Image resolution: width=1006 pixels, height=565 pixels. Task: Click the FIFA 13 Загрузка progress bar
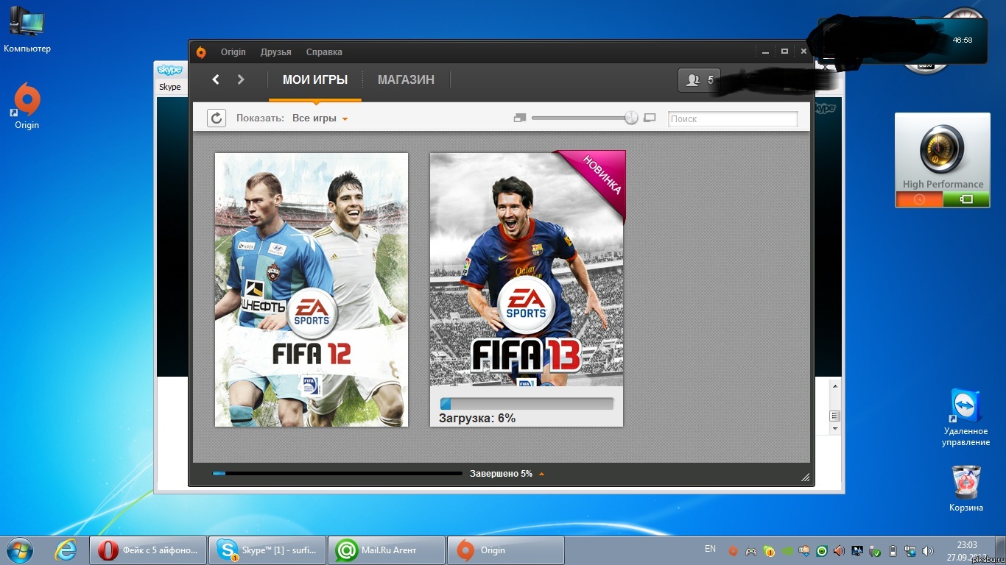click(x=527, y=404)
